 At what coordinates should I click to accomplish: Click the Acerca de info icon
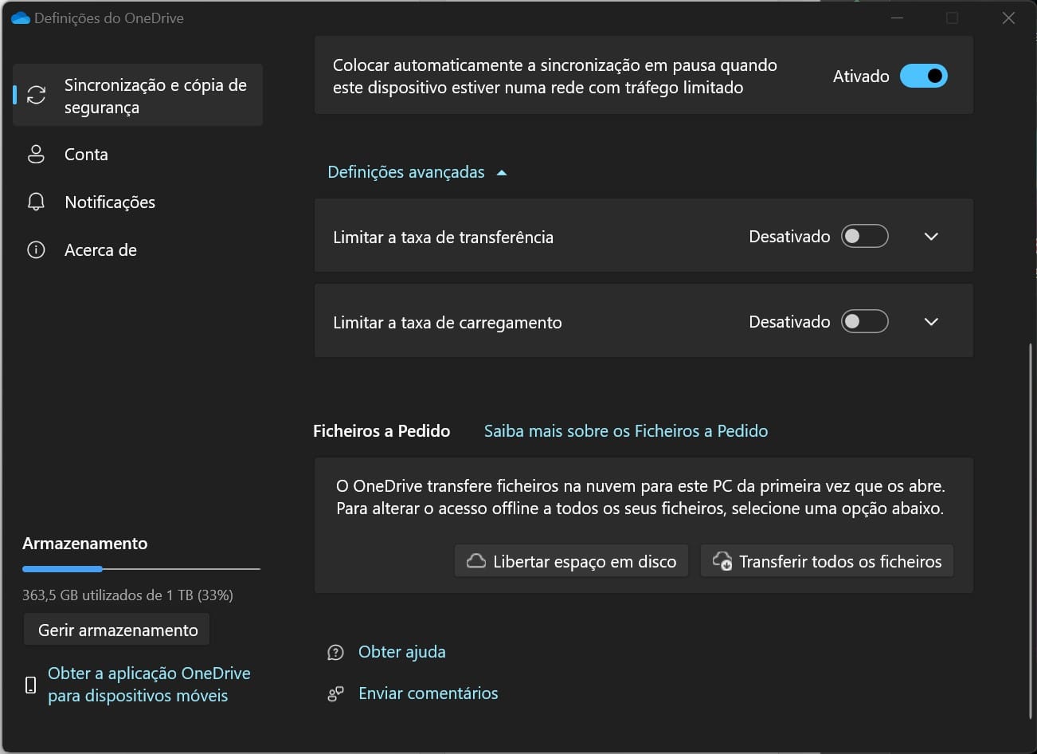pos(36,250)
